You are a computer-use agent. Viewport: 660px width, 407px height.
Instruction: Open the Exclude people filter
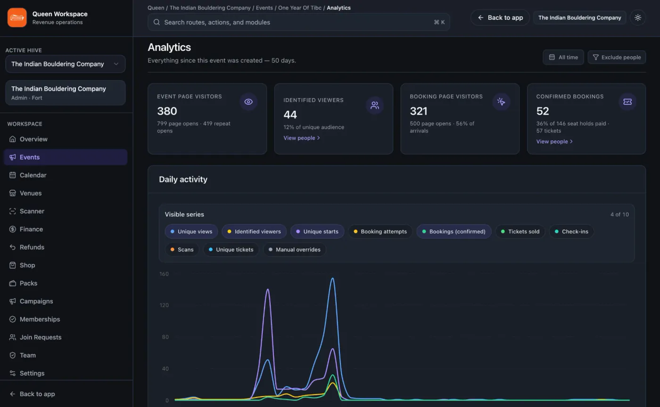617,57
